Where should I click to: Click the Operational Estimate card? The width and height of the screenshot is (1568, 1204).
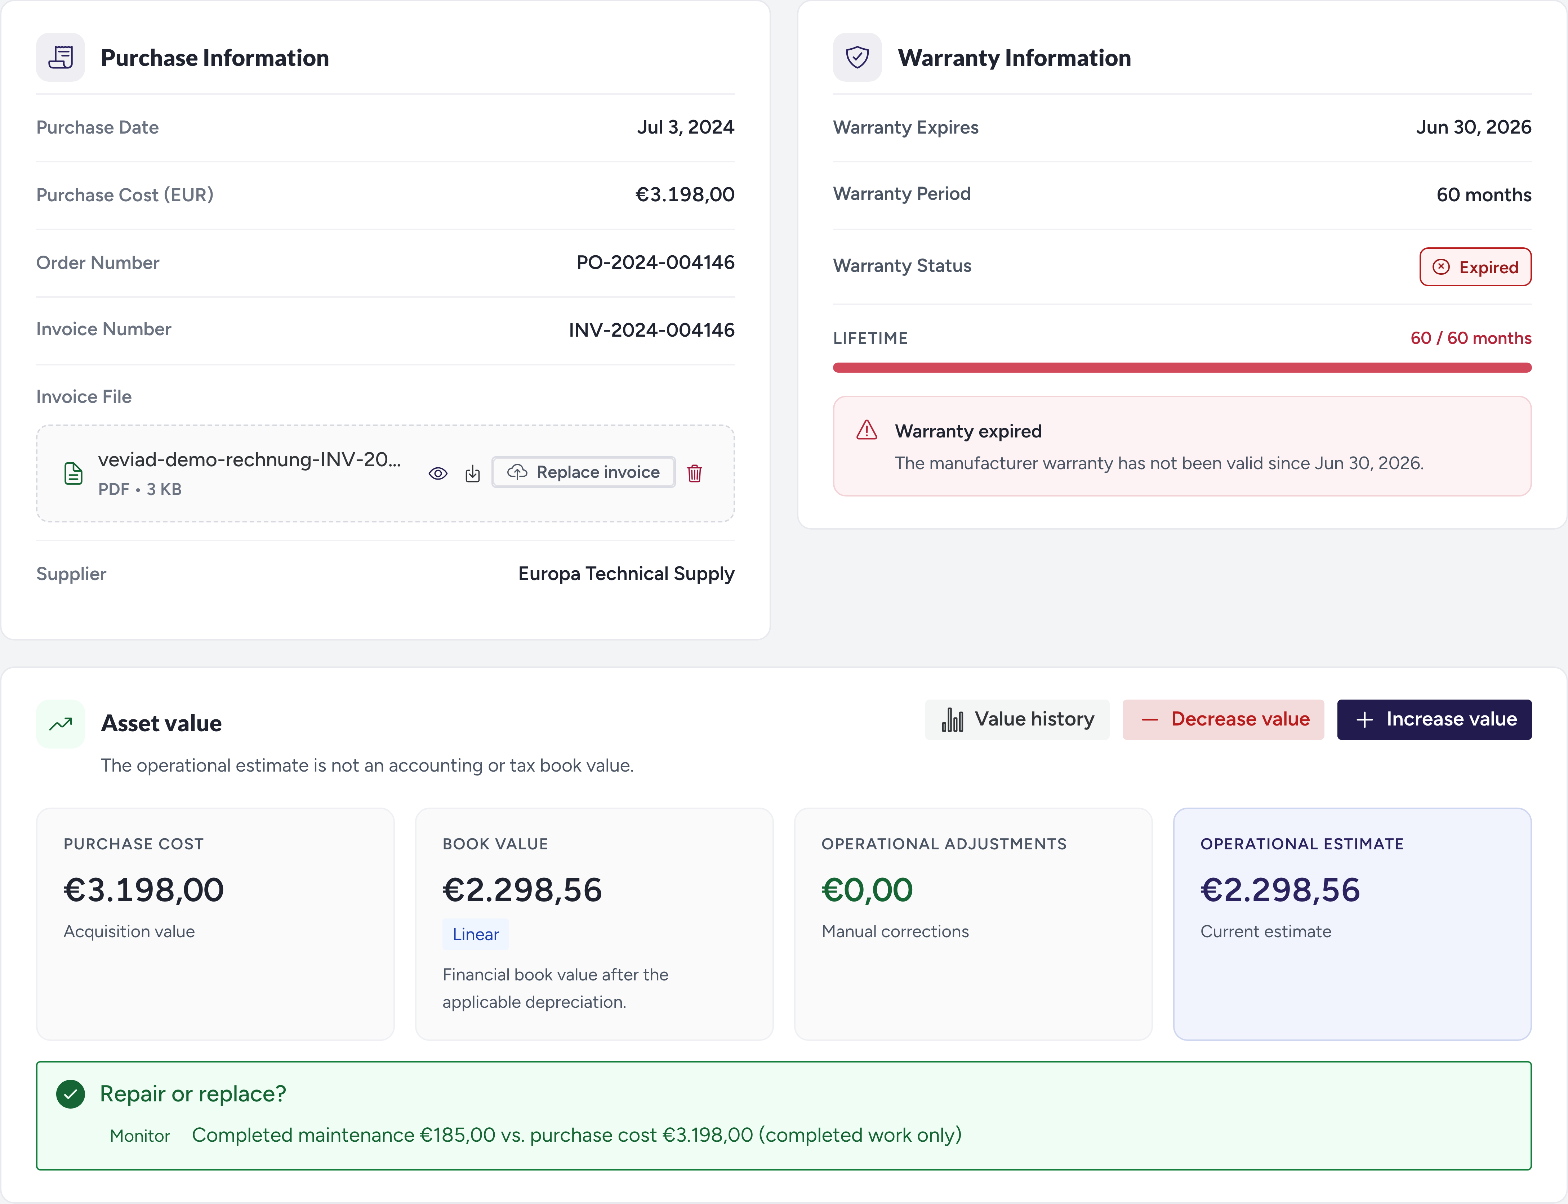coord(1351,924)
